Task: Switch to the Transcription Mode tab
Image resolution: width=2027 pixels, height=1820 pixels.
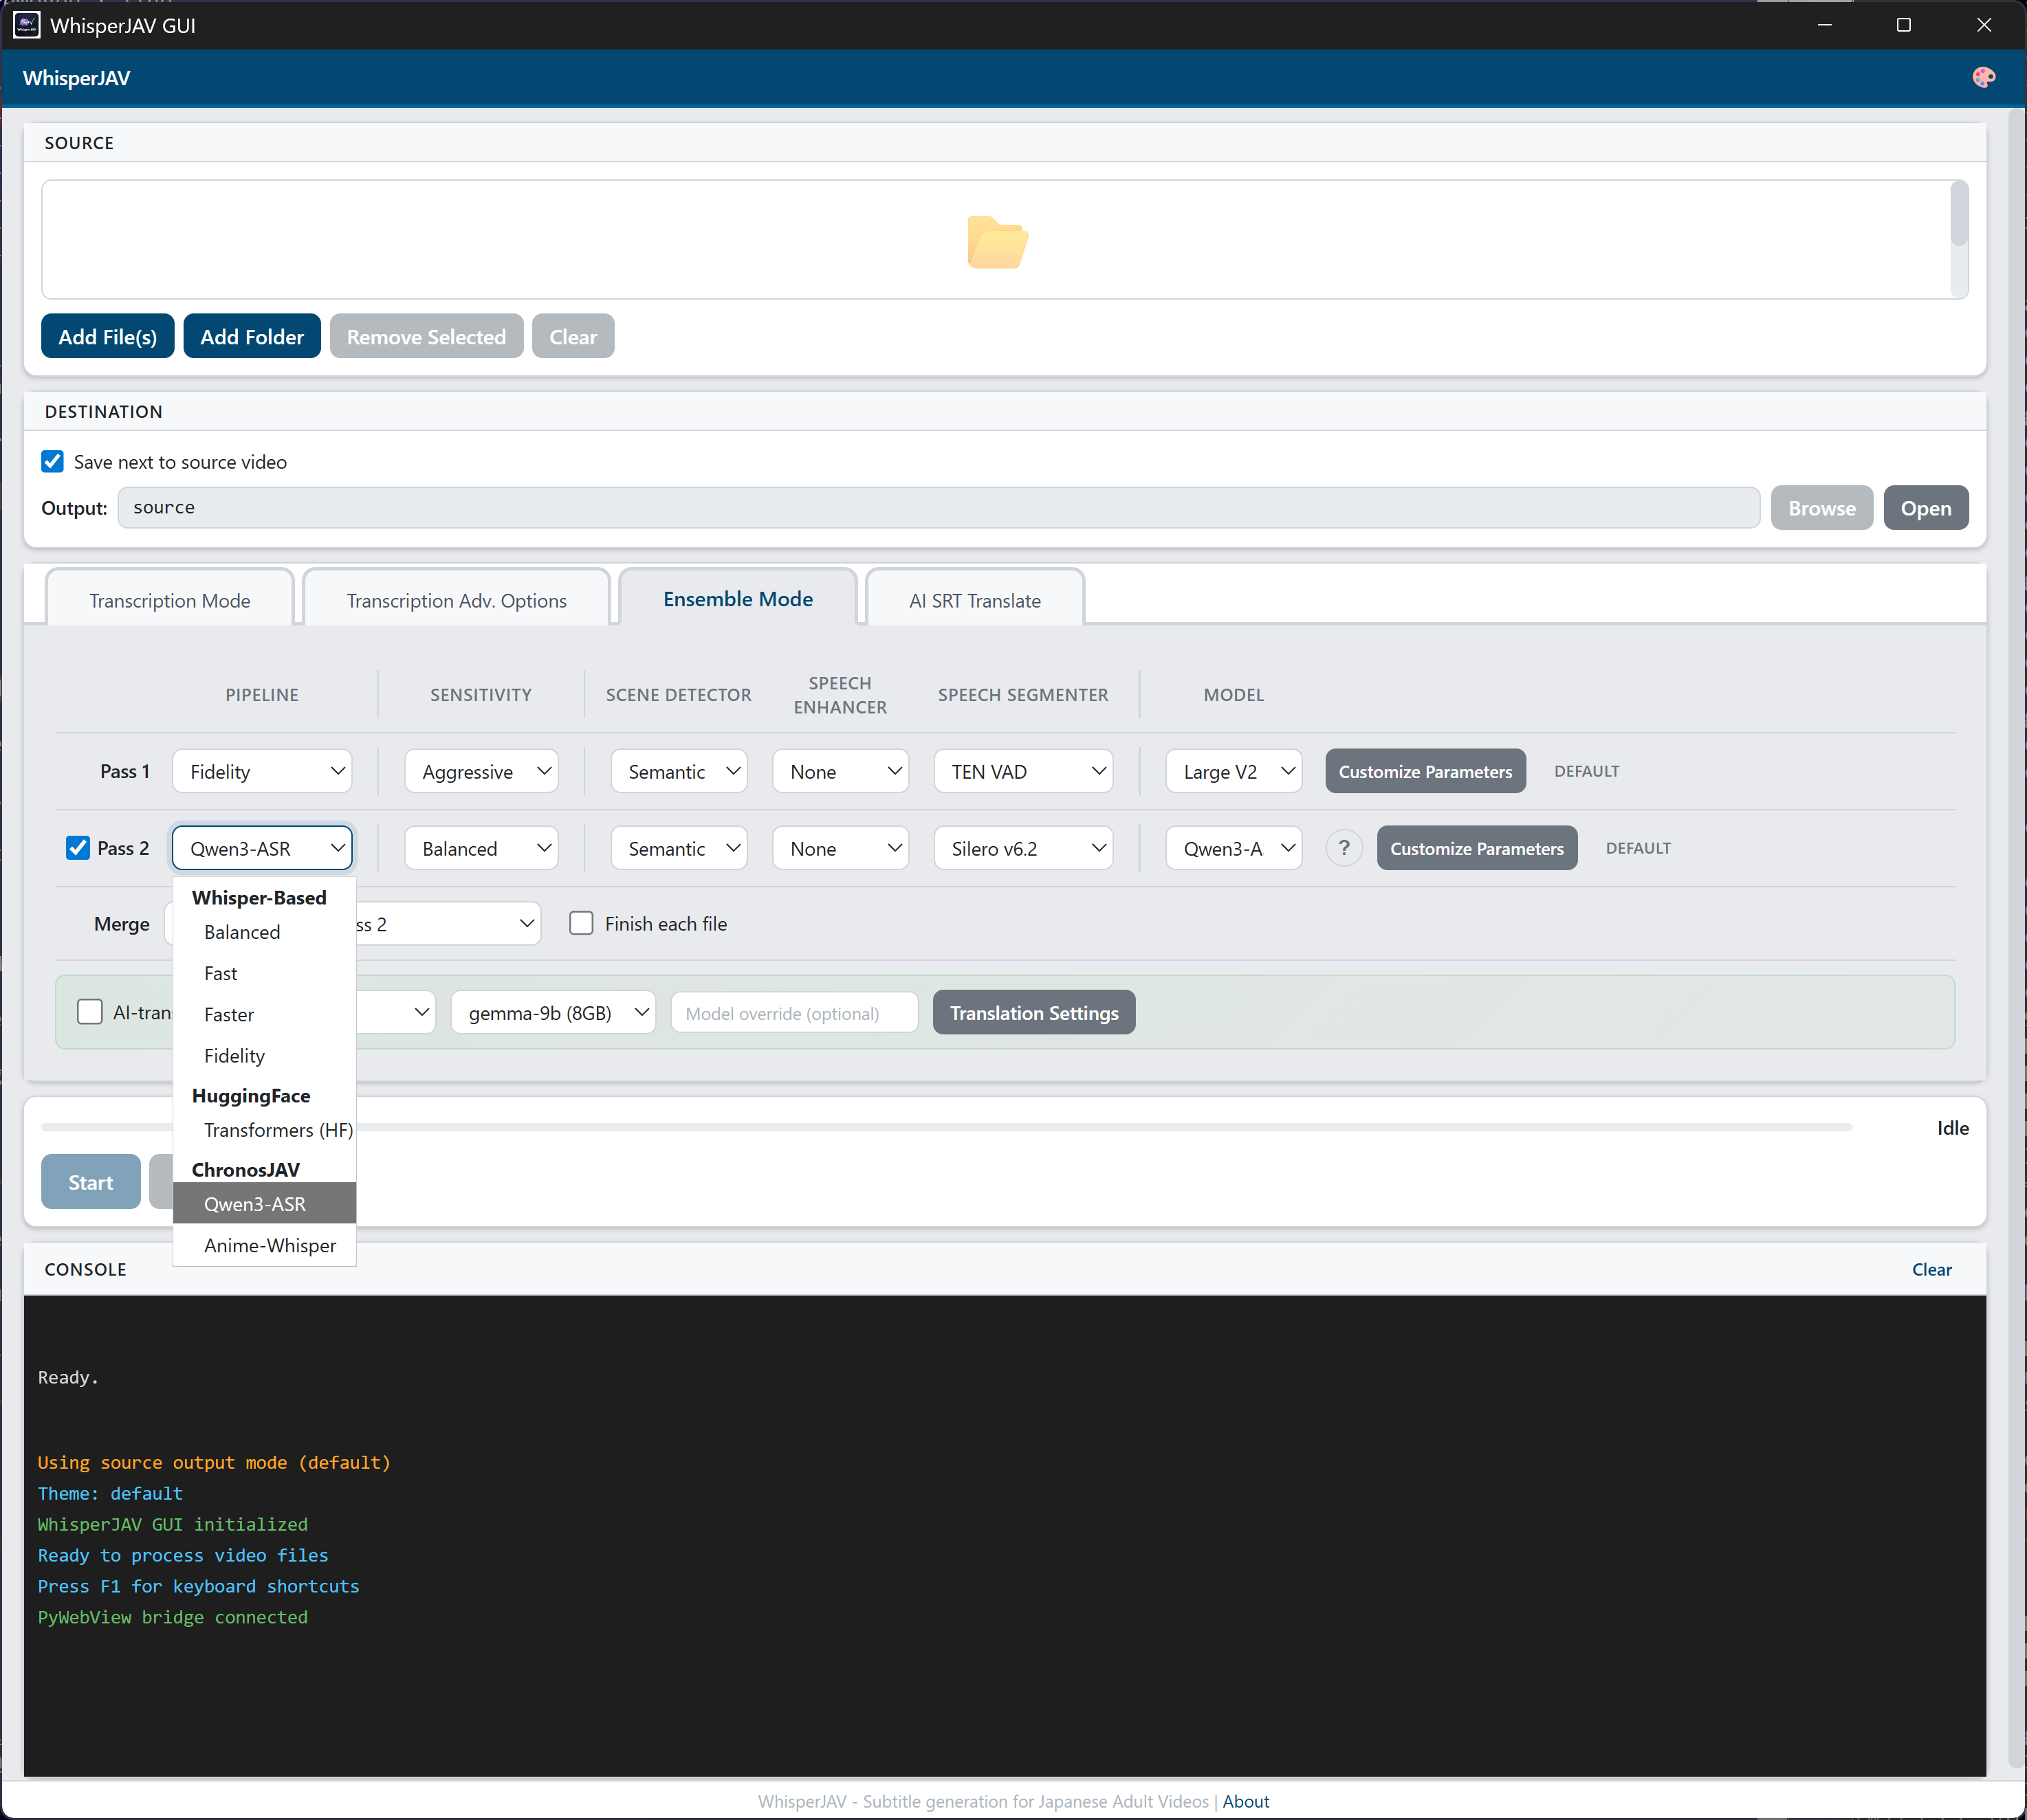Action: pos(169,599)
